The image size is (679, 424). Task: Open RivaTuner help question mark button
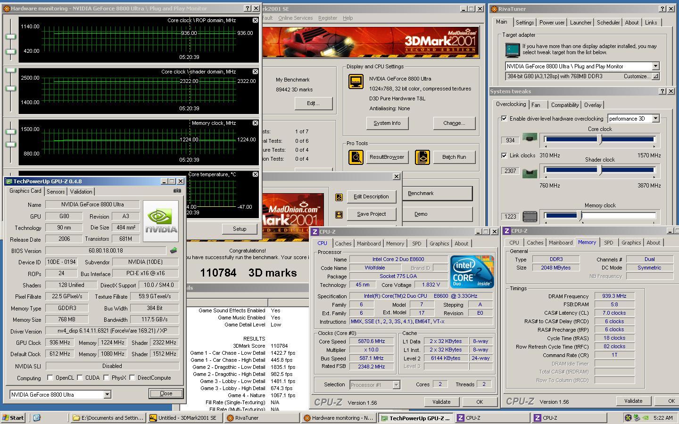pyautogui.click(x=662, y=8)
